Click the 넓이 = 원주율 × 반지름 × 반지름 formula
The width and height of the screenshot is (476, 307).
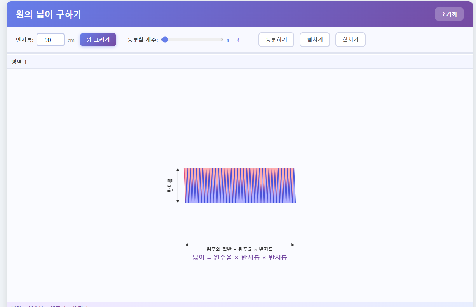pyautogui.click(x=240, y=257)
